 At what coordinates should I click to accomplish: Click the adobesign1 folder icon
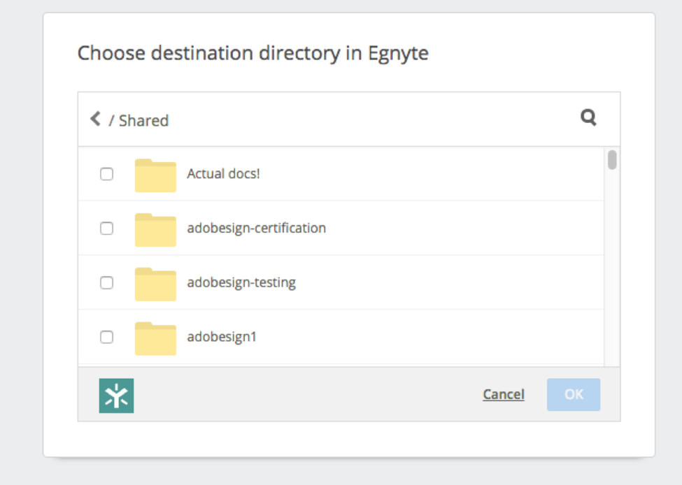click(155, 338)
